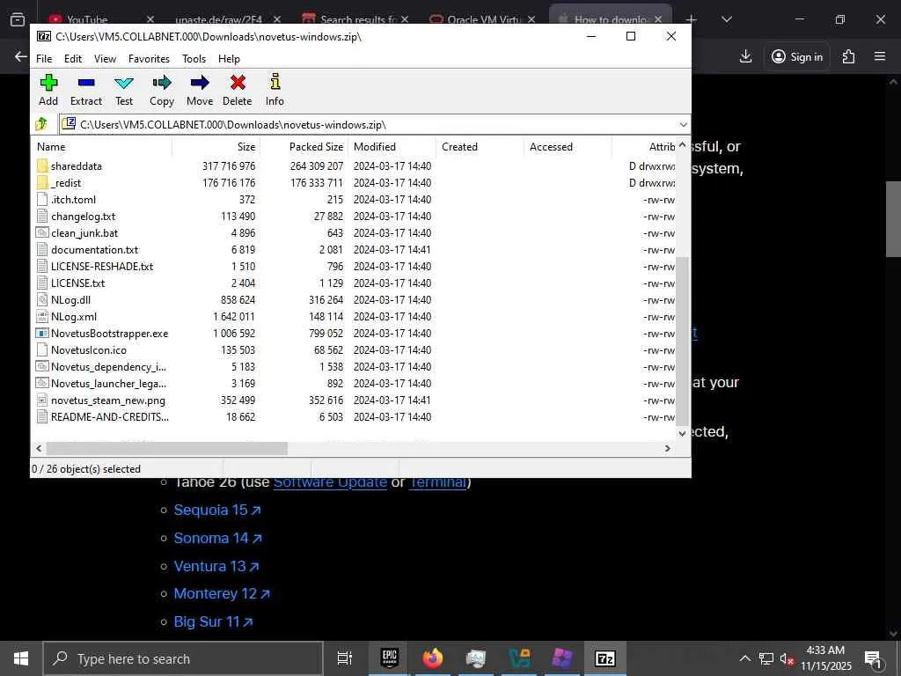Image resolution: width=901 pixels, height=676 pixels.
Task: Click the horizontal scrollbar in file list
Action: coord(166,448)
